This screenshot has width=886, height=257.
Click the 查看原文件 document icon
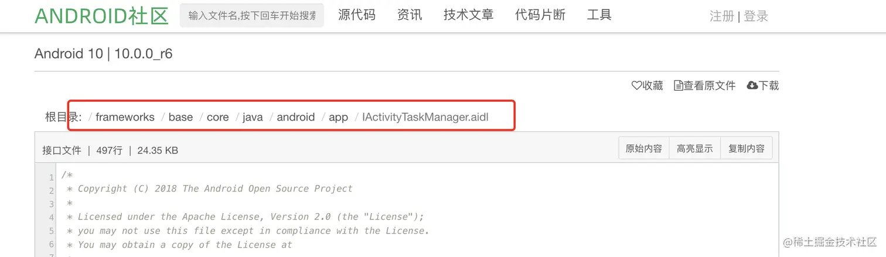tap(679, 86)
